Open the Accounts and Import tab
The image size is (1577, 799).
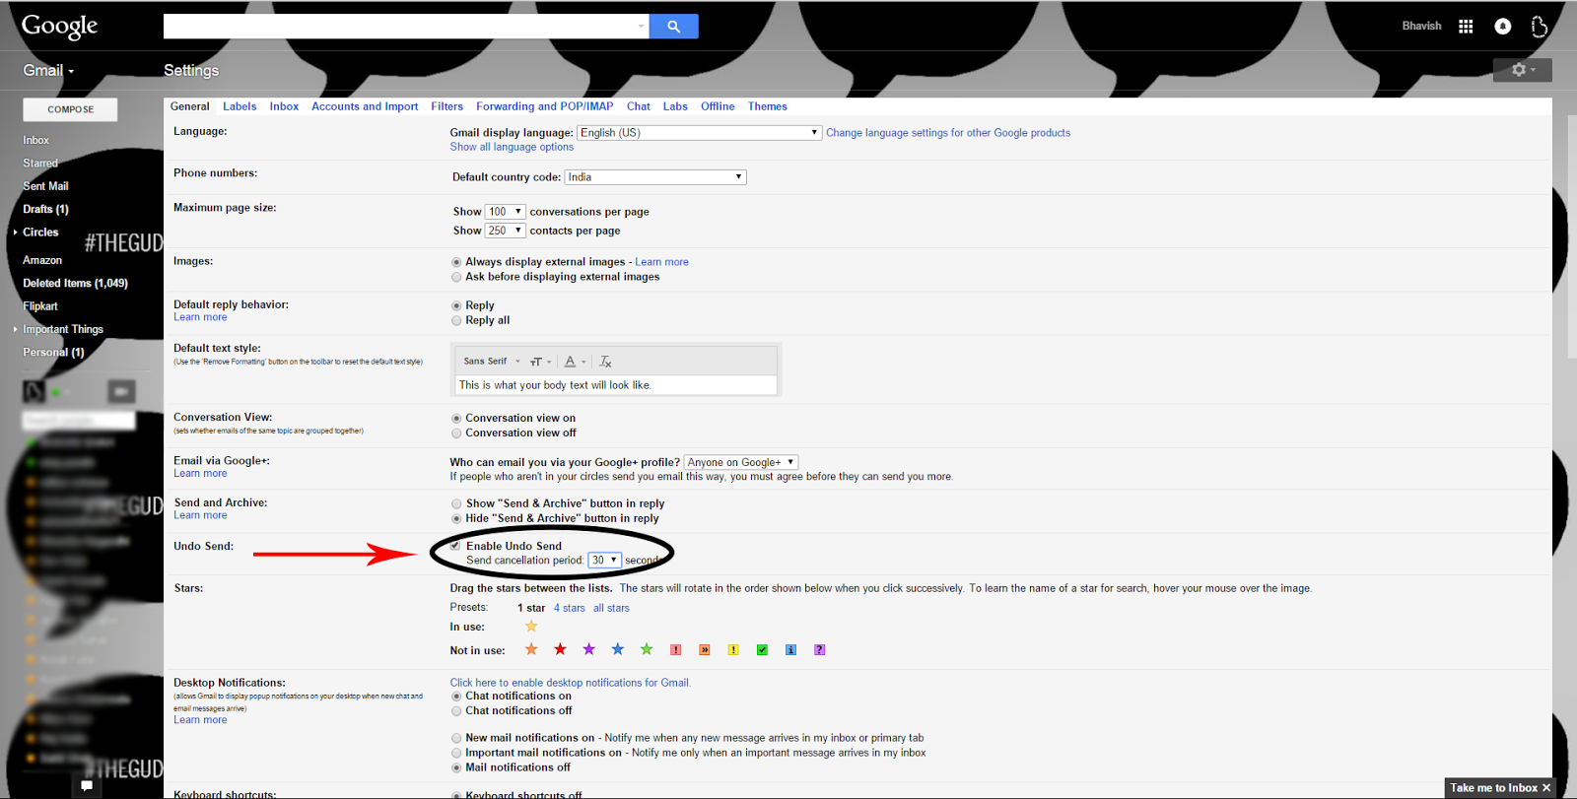tap(365, 106)
